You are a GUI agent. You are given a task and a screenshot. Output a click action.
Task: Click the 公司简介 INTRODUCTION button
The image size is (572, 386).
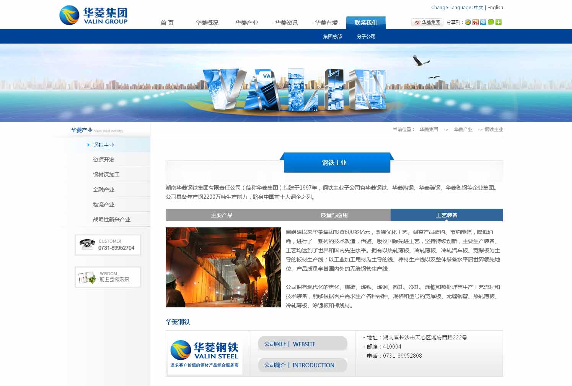pyautogui.click(x=303, y=365)
